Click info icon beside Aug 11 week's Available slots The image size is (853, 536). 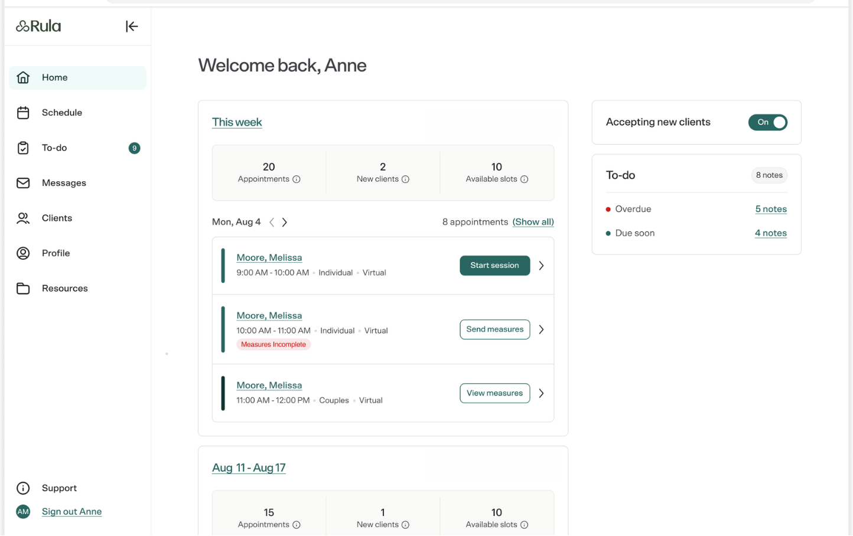[524, 525]
